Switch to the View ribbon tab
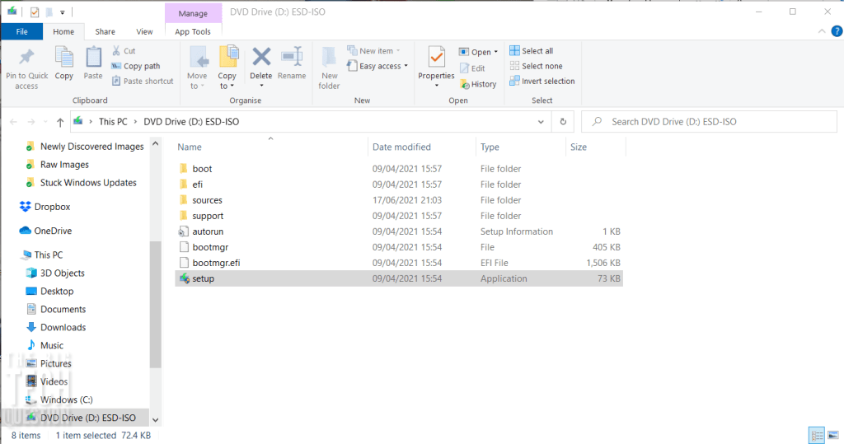The width and height of the screenshot is (844, 444). click(x=144, y=32)
